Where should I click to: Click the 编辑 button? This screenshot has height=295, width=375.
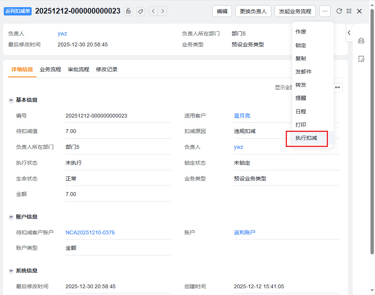coord(222,11)
